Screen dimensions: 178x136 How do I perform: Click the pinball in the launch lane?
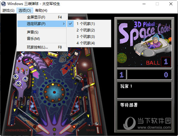tap(97, 123)
